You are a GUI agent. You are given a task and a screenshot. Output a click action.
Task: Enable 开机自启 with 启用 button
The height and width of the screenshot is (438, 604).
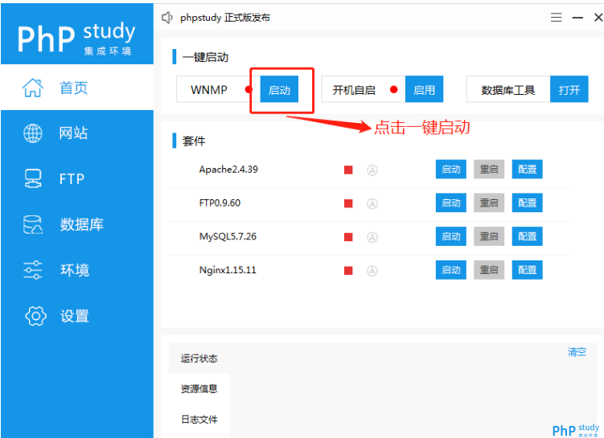coord(424,89)
